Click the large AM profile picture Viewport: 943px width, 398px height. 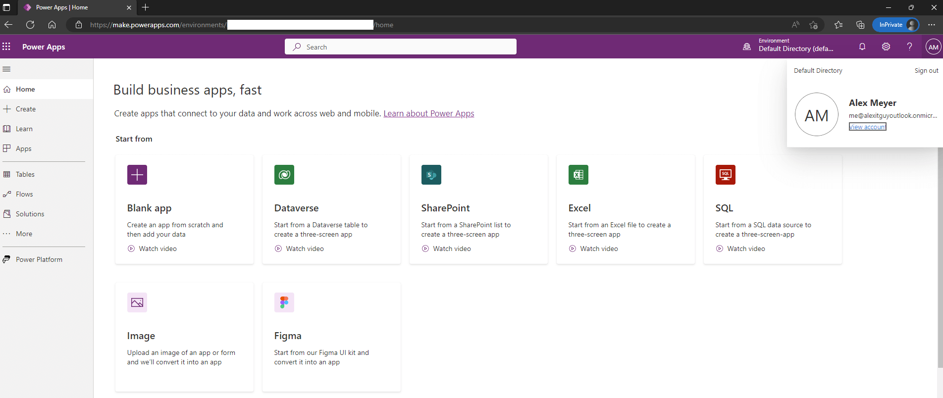tap(816, 114)
